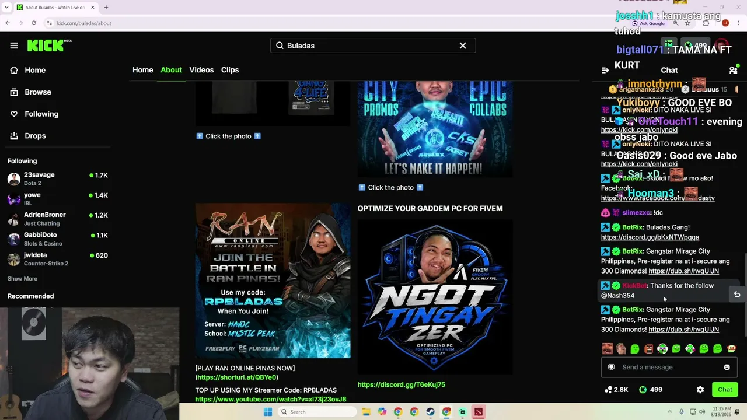The height and width of the screenshot is (420, 747).
Task: Open 23savage channel in Following list
Action: tap(57, 178)
